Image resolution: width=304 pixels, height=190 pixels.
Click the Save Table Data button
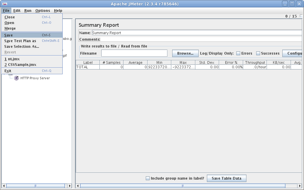(x=227, y=178)
